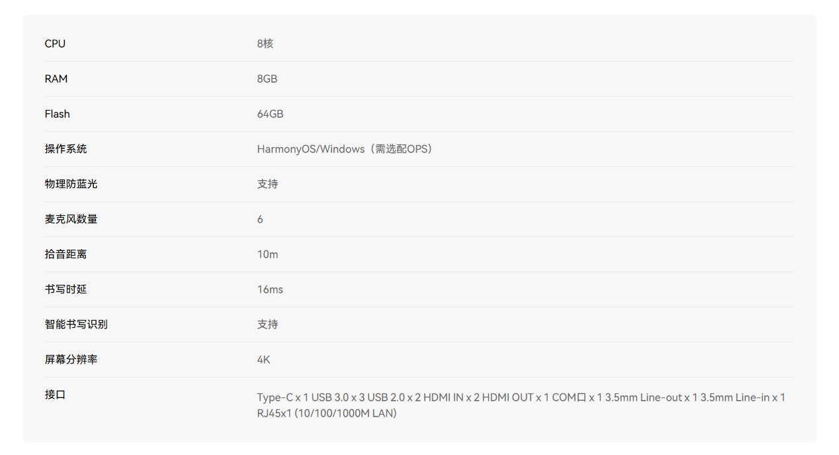839x455 pixels.
Task: Select the 64GB Flash value
Action: tap(270, 114)
